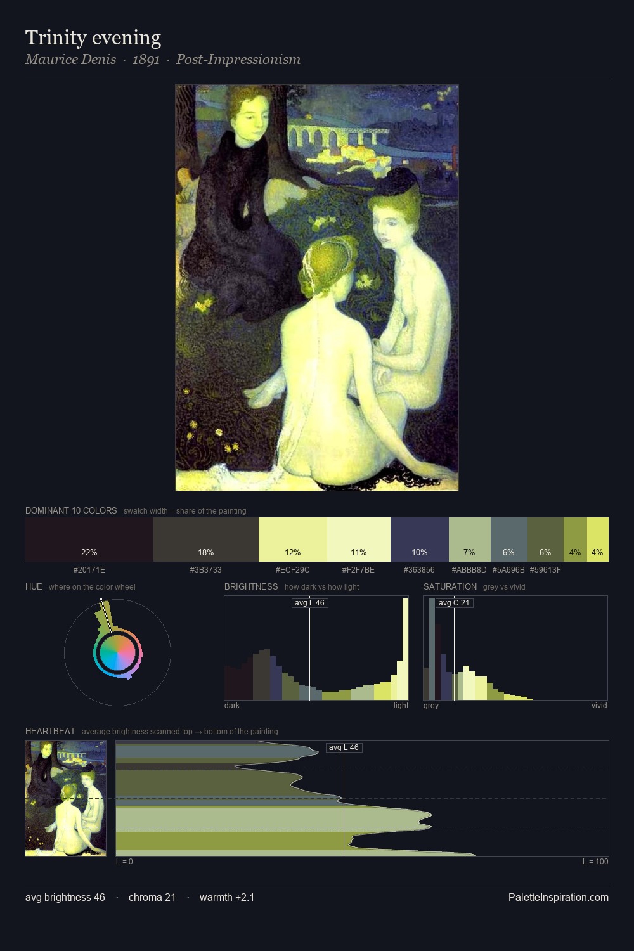Click hex label #59613F

[x=545, y=570]
